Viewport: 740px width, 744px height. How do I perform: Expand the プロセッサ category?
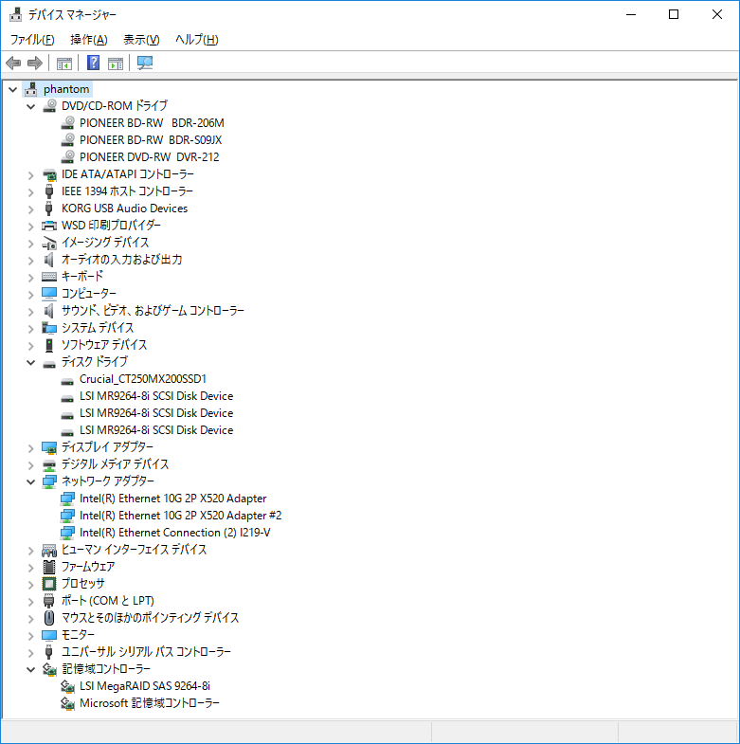(x=31, y=584)
